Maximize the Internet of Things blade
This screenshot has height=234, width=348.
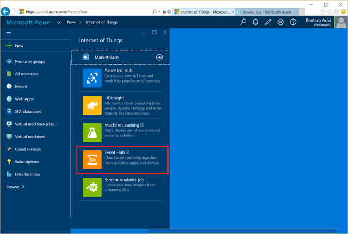pyautogui.click(x=154, y=33)
